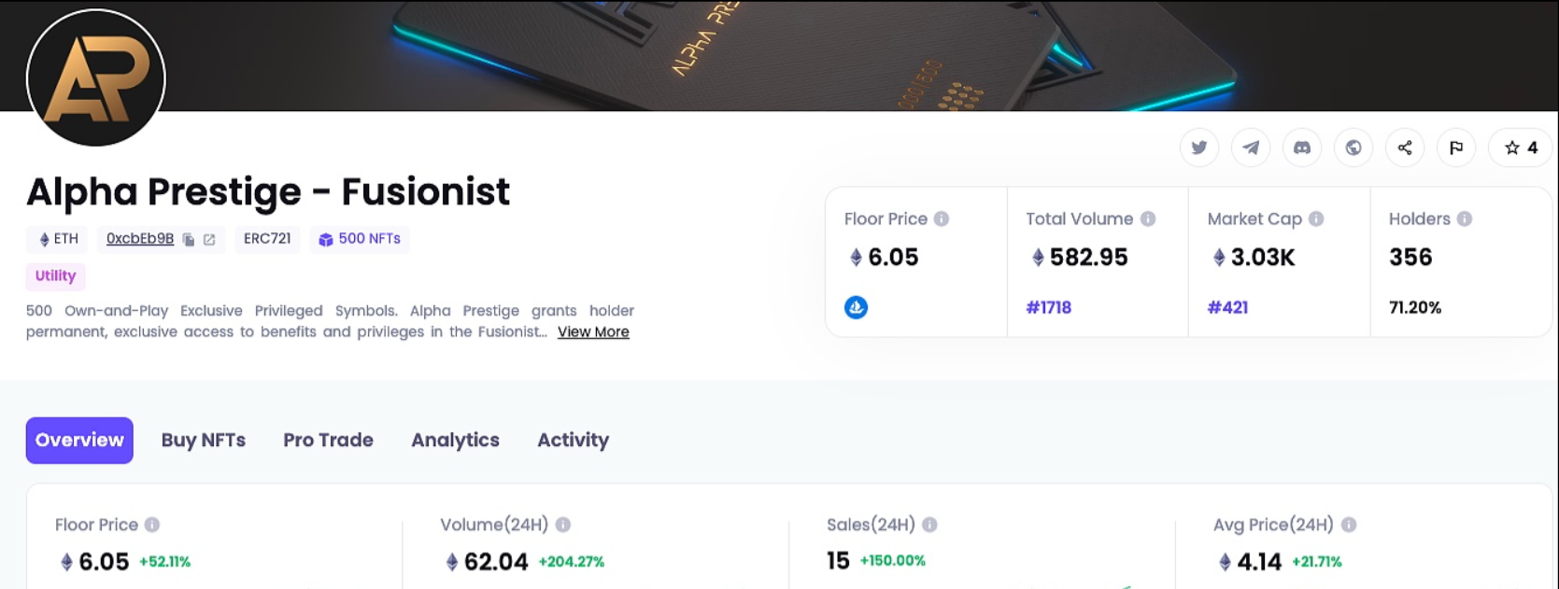Open the Discord server link
Image resolution: width=1559 pixels, height=589 pixels.
tap(1302, 147)
